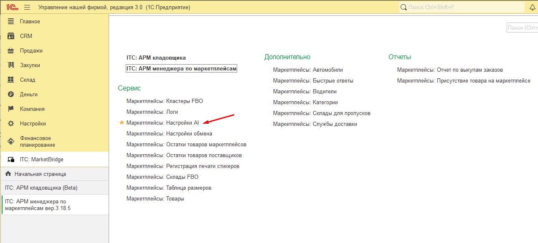Click the Сервис group heading
This screenshot has height=243, width=538.
pos(129,88)
